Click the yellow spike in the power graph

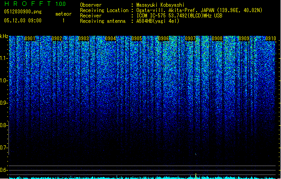196,176
